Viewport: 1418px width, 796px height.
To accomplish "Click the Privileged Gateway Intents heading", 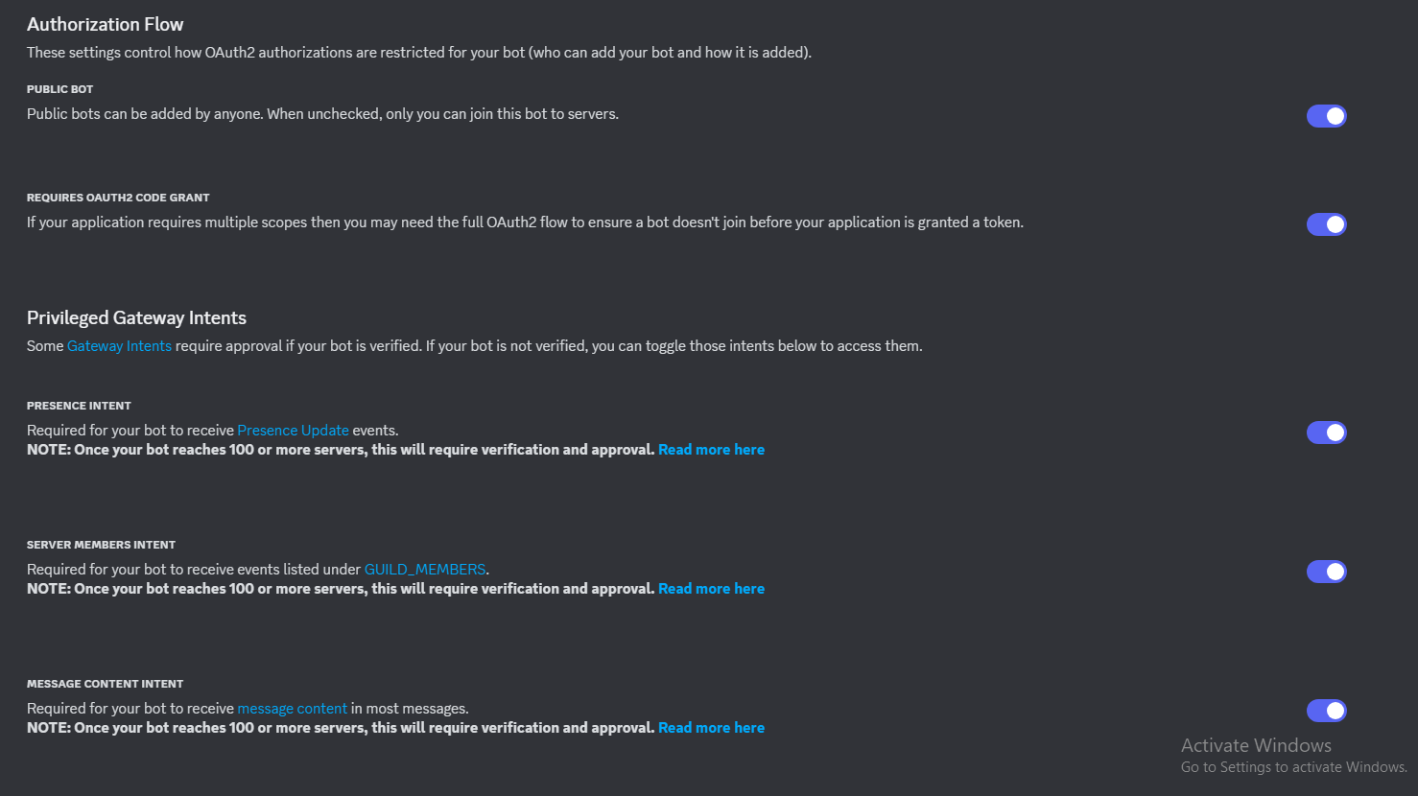I will tap(136, 317).
